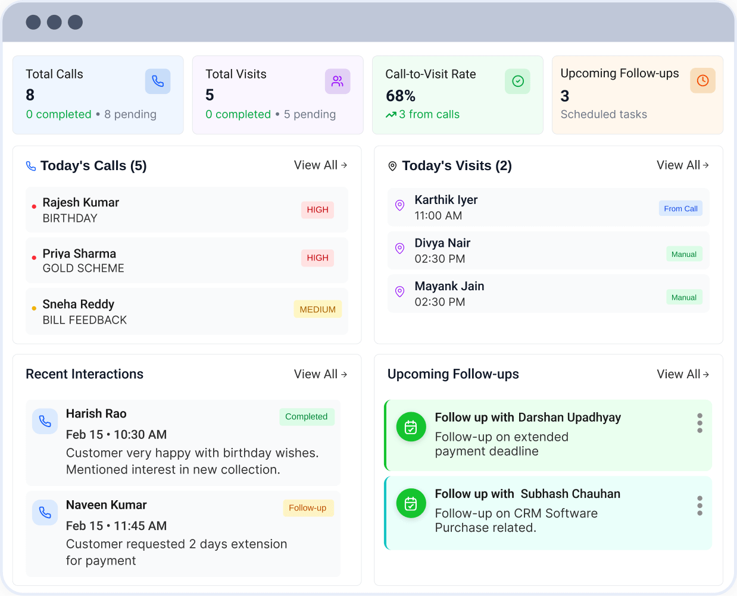Open View All in Today's Calls
This screenshot has width=737, height=596.
320,165
